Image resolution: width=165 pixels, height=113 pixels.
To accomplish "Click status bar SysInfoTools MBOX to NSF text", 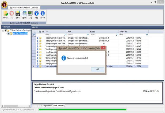I will coord(18,110).
